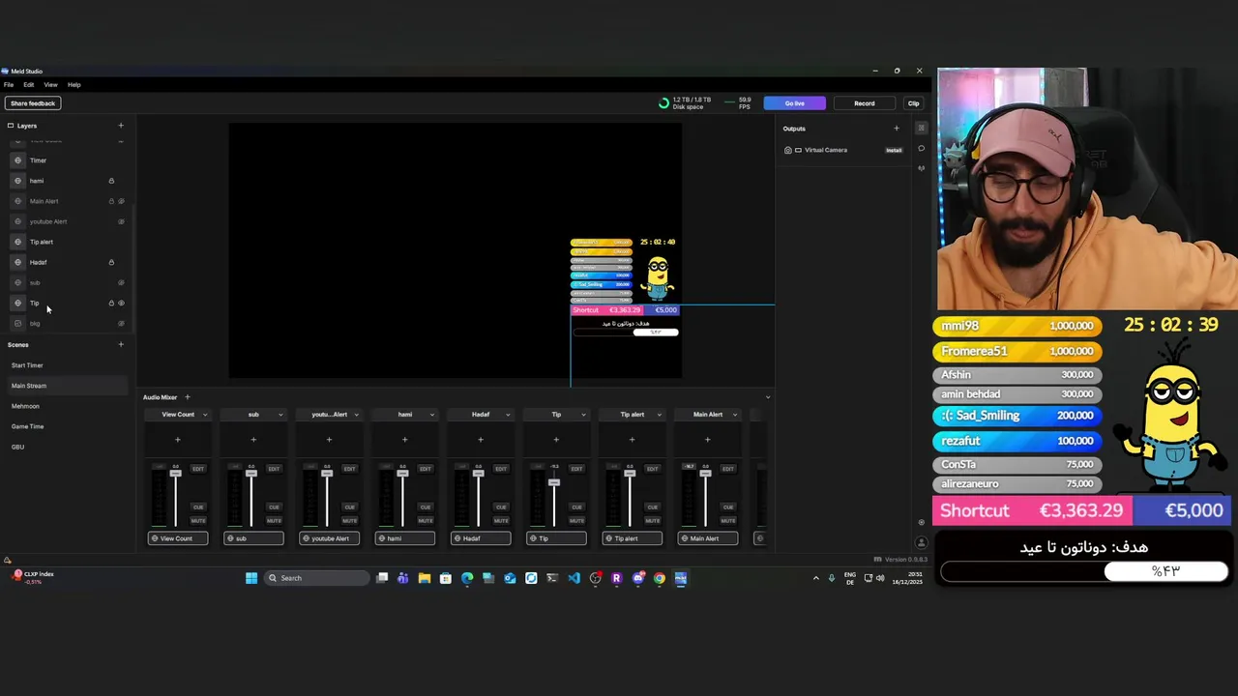Viewport: 1238px width, 696px height.
Task: Collapse the Audio Mixer panel chevron
Action: 768,397
